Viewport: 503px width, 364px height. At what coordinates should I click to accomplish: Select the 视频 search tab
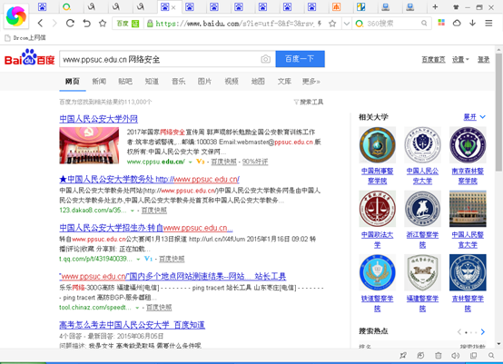coord(232,82)
